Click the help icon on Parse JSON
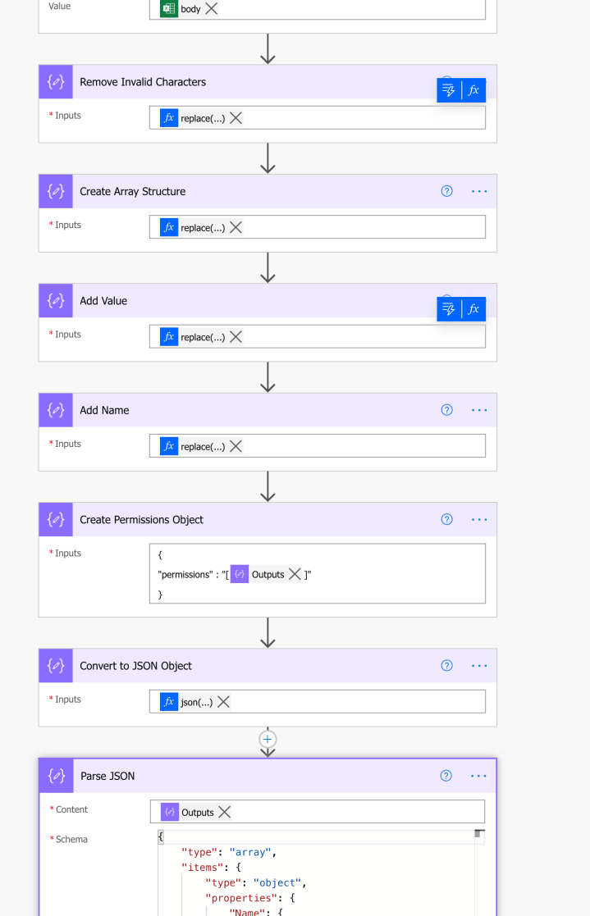The width and height of the screenshot is (590, 916). (446, 775)
